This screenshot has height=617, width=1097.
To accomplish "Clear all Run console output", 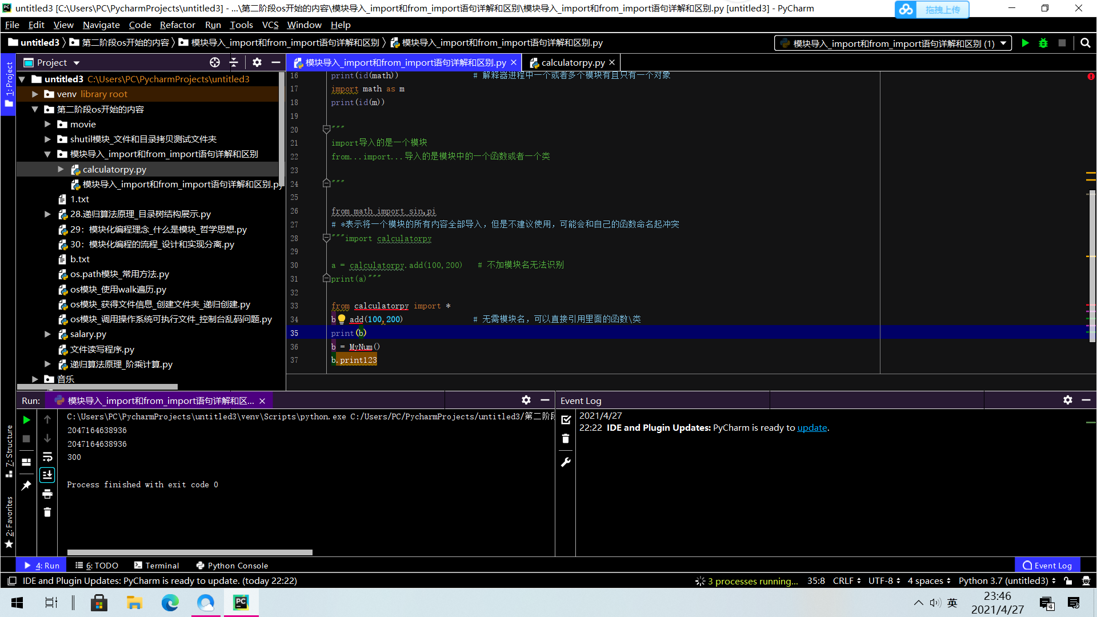I will click(47, 512).
